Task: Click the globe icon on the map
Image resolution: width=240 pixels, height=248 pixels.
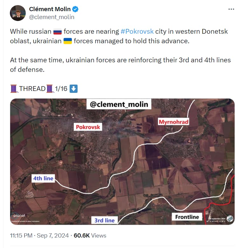Action: click(x=230, y=218)
